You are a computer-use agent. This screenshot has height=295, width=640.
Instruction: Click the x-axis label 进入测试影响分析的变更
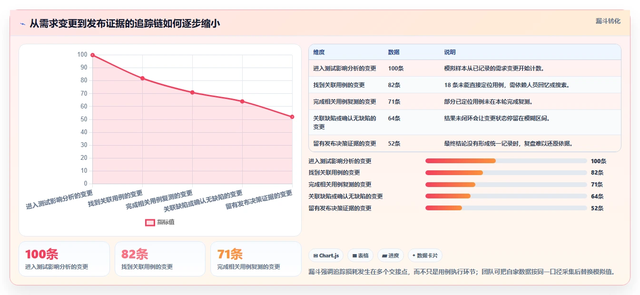coord(59,200)
